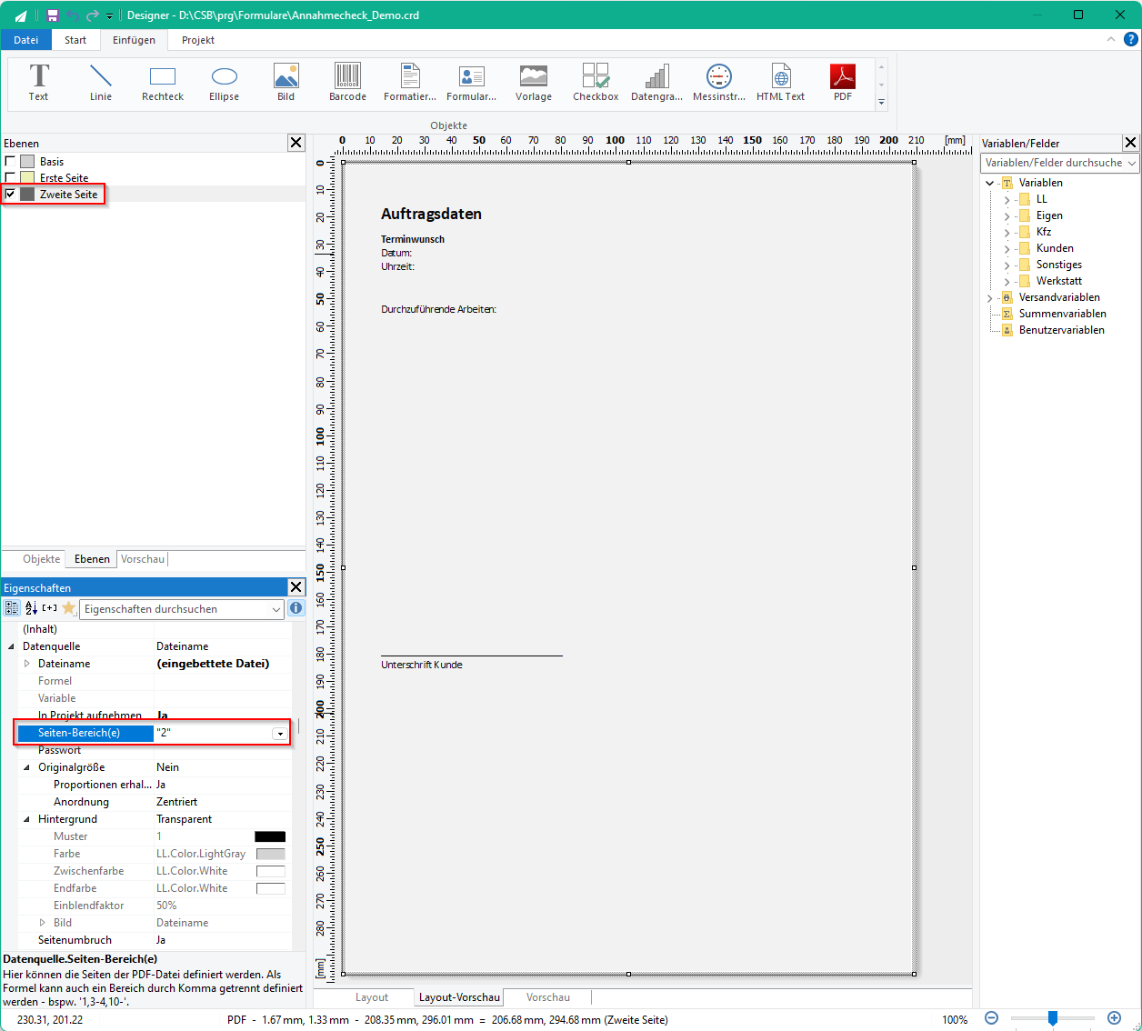This screenshot has height=1031, width=1142.
Task: Toggle expand all properties icon
Action: [x=49, y=608]
